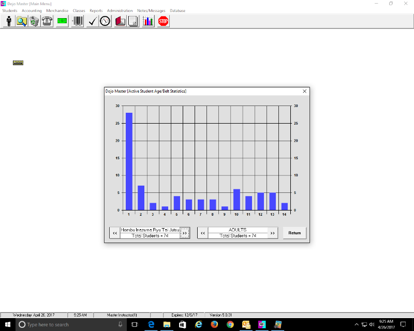Open the Administration menu

tap(120, 10)
